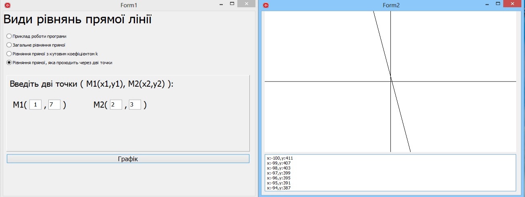Click log line 'x:-94,y:387'

pyautogui.click(x=279, y=187)
